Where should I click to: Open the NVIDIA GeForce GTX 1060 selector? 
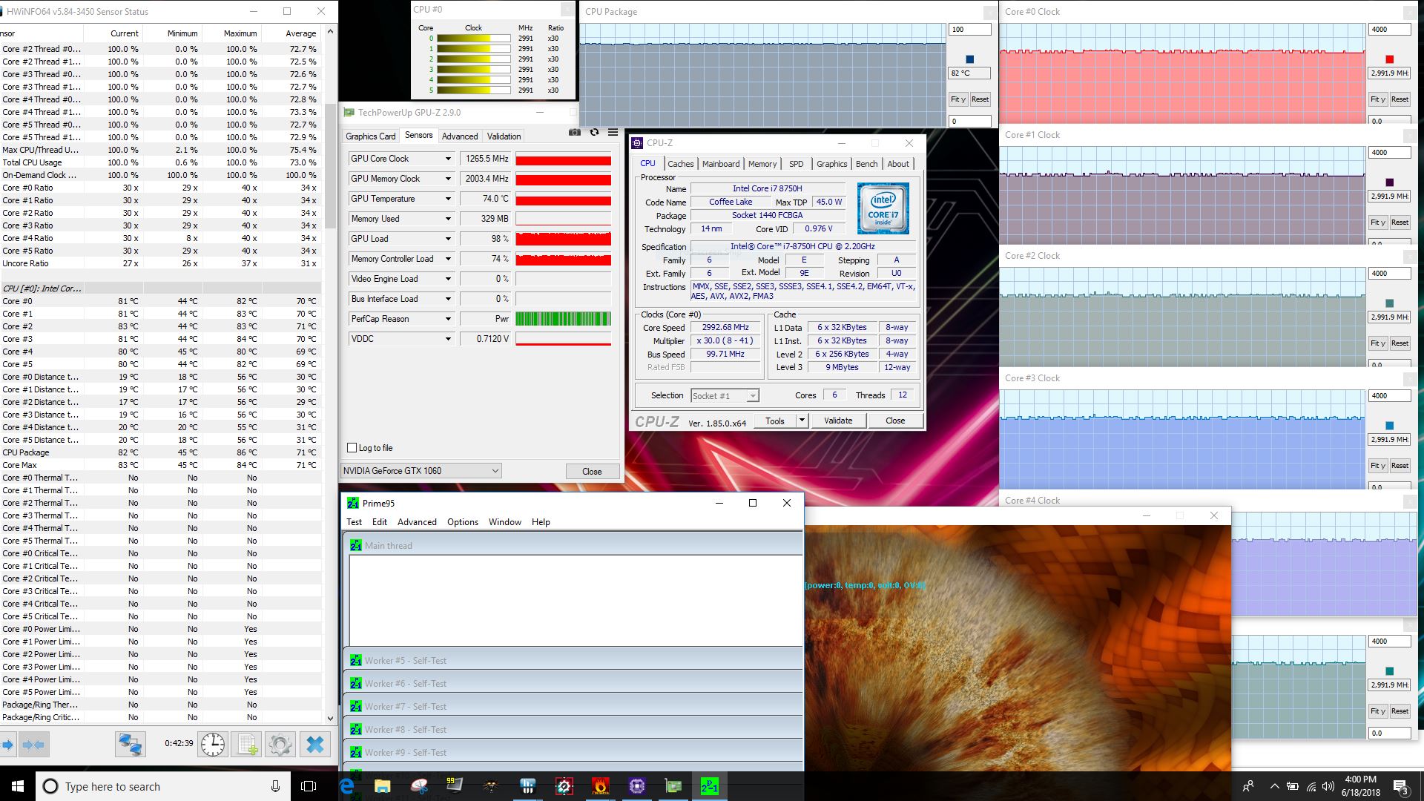[421, 471]
